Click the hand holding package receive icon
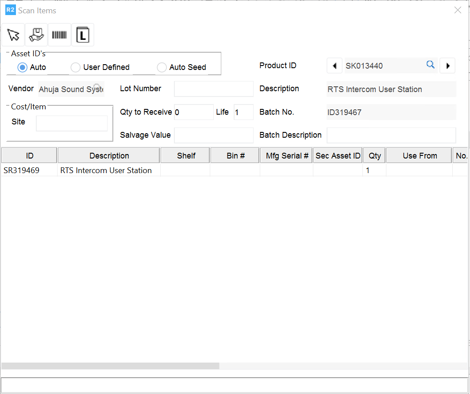470x394 pixels. coord(36,35)
